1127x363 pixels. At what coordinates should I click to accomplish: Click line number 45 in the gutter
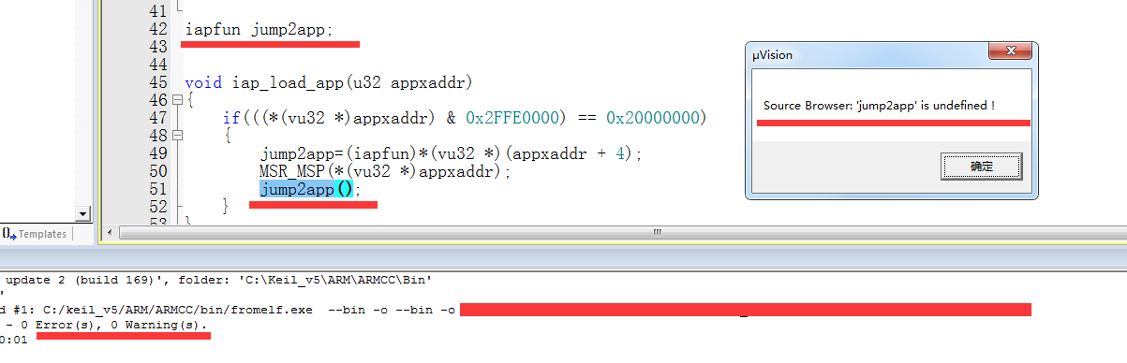pyautogui.click(x=157, y=81)
